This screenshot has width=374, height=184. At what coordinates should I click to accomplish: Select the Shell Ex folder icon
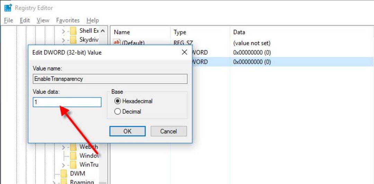pyautogui.click(x=73, y=31)
